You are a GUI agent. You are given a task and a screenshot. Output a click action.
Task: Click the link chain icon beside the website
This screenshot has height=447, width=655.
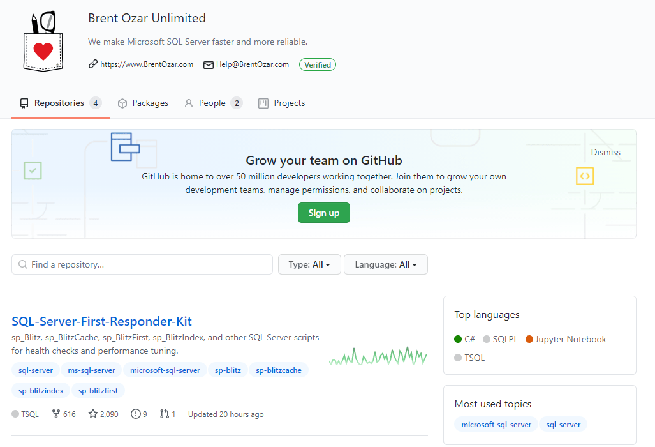tap(92, 64)
